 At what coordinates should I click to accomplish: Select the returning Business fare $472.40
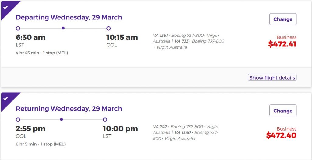(281, 135)
